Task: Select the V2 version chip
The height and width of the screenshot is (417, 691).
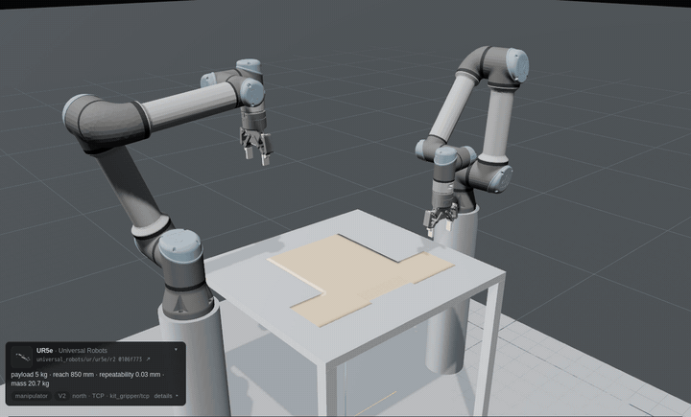Action: [x=62, y=396]
